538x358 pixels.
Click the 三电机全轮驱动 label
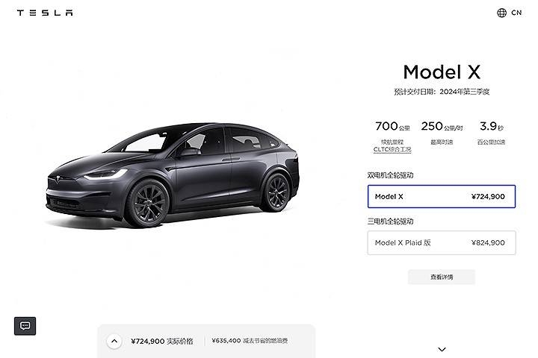(390, 222)
